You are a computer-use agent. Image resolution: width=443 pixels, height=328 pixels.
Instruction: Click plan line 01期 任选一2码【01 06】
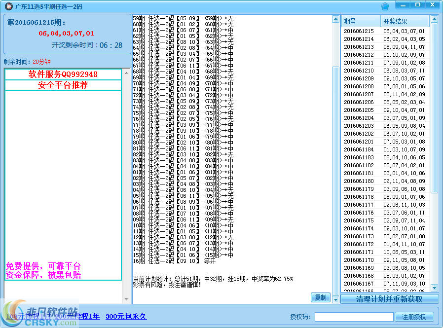pos(184,172)
